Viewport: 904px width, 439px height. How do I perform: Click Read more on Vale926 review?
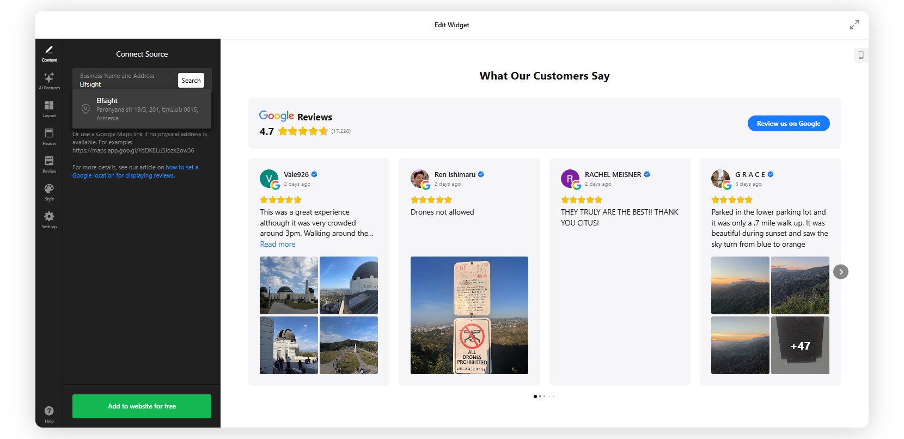[278, 244]
